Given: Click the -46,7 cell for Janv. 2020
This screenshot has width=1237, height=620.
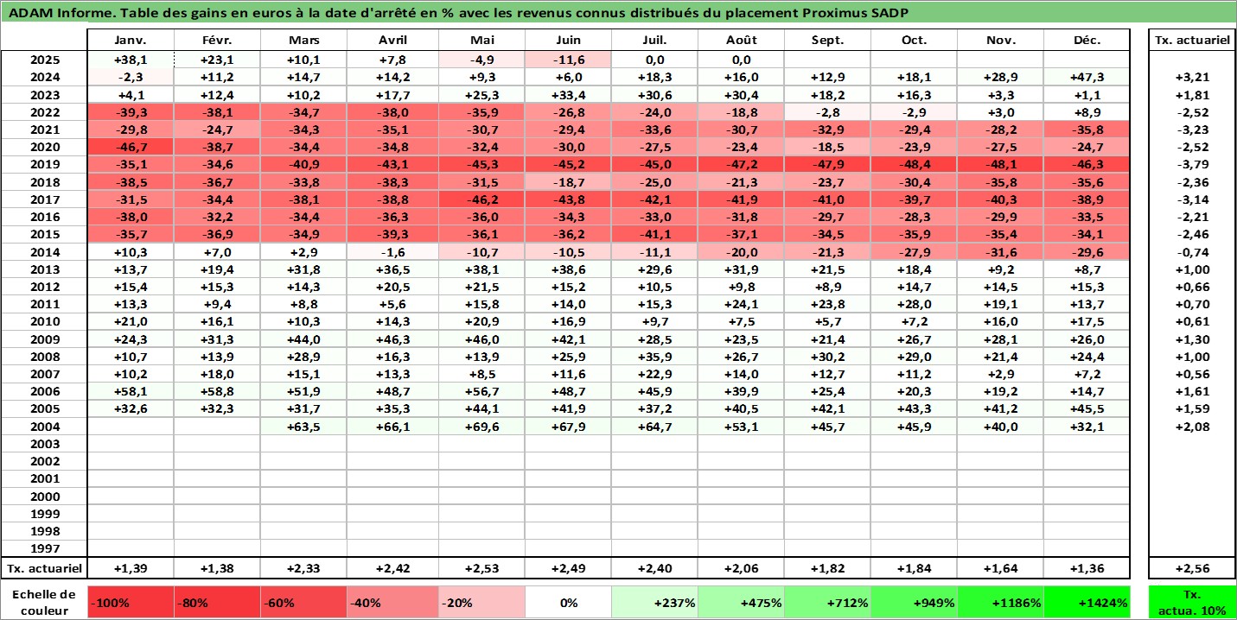Looking at the screenshot, I should (x=131, y=148).
